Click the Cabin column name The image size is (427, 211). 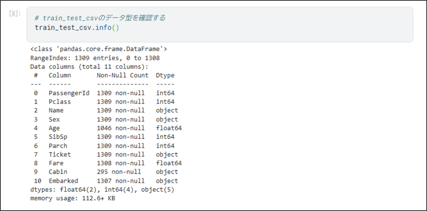coord(58,172)
